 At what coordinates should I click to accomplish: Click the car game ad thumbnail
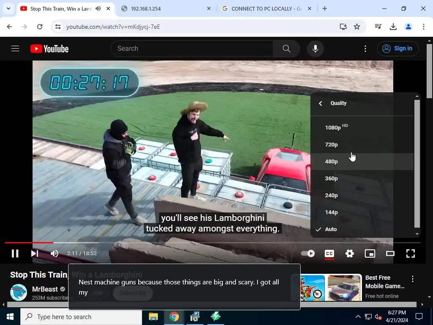344,288
